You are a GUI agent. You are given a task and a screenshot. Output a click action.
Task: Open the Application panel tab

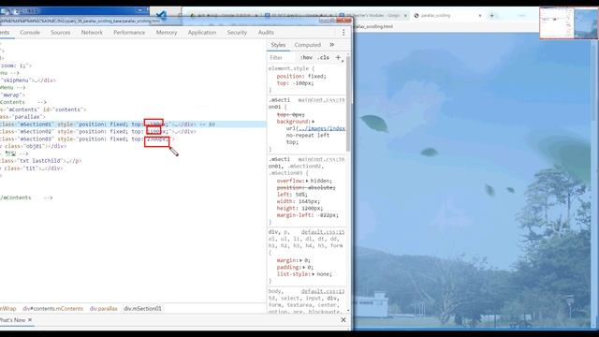202,33
